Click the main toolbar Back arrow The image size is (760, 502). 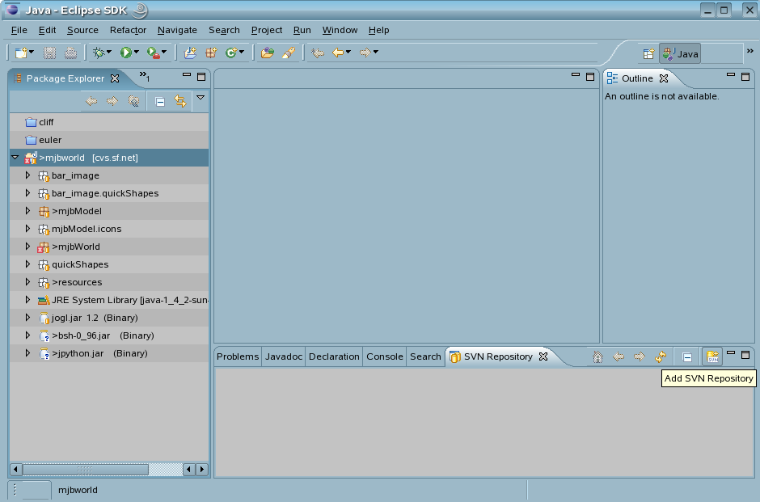[x=338, y=53]
